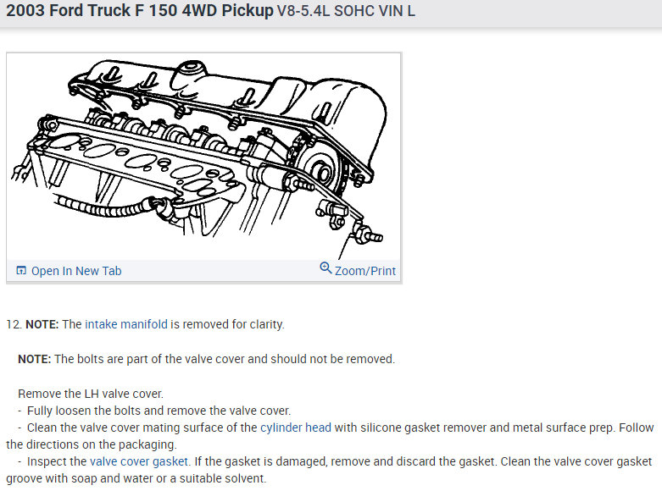This screenshot has height=502, width=662.
Task: Click the Remove the LH valve cover line
Action: click(91, 394)
